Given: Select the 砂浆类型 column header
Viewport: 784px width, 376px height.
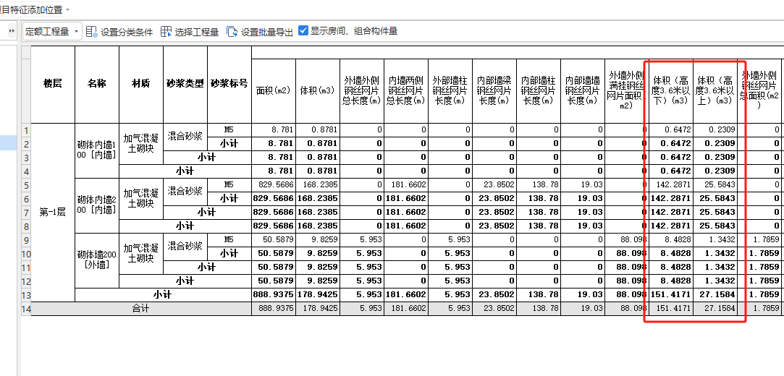Looking at the screenshot, I should [x=185, y=85].
